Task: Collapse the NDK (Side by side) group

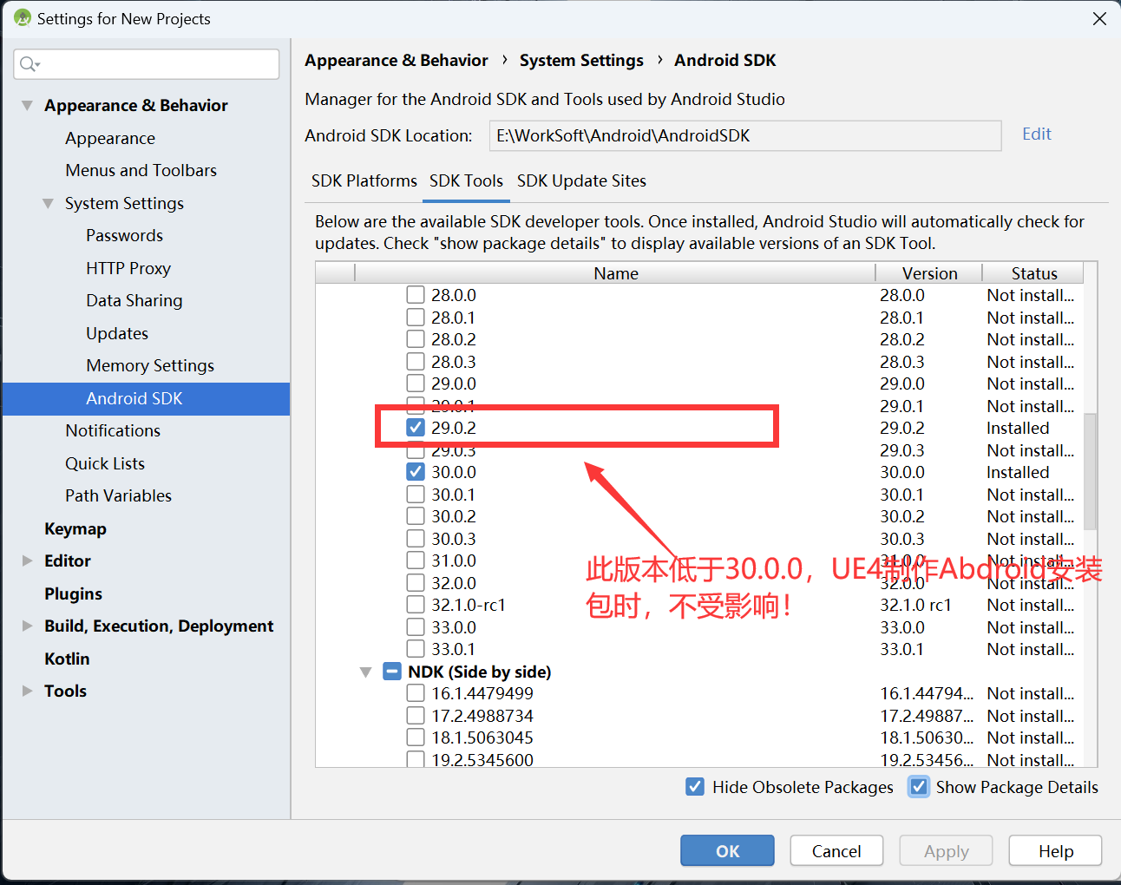Action: coord(365,672)
